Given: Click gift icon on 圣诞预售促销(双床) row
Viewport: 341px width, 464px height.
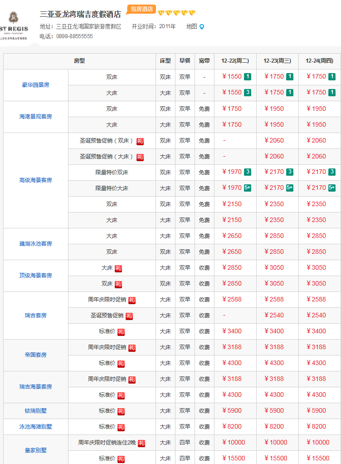Looking at the screenshot, I should tap(140, 141).
